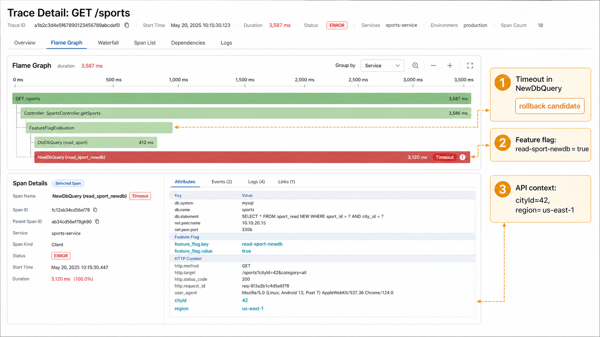Open the Dependencies tab
600x337 pixels.
pos(188,43)
